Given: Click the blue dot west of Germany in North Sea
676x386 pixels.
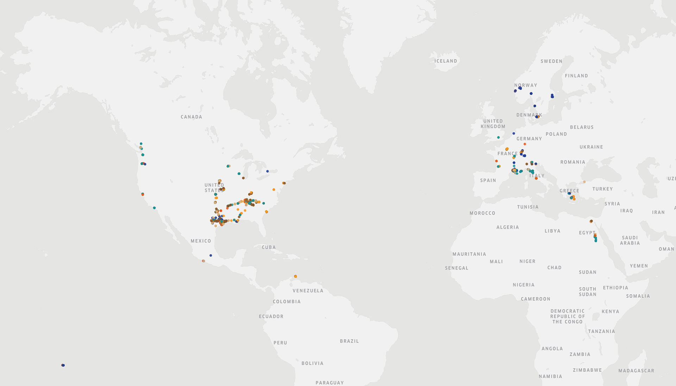Looking at the screenshot, I should 514,133.
